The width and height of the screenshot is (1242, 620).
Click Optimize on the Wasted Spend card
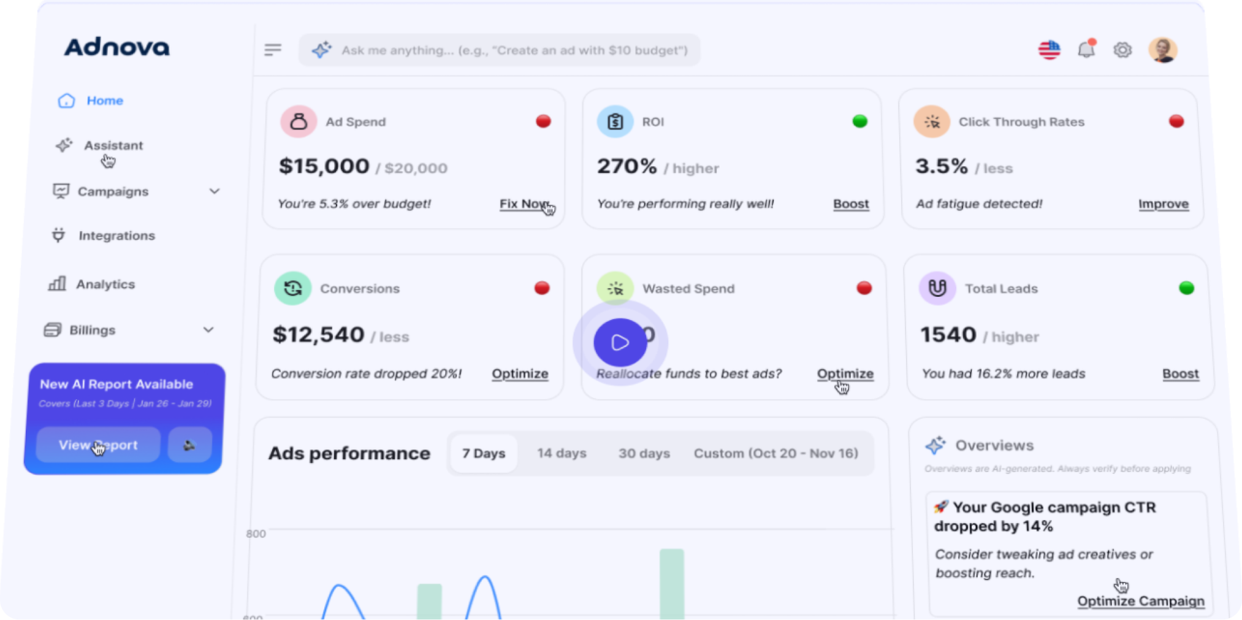[x=845, y=373]
